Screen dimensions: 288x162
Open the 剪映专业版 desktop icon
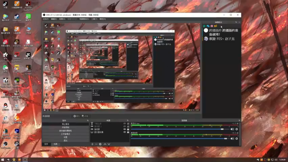pos(28,56)
